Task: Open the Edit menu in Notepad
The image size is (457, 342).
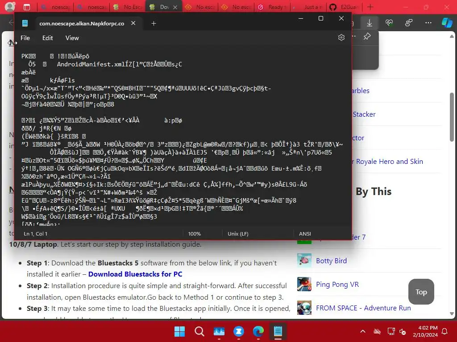Action: point(47,38)
